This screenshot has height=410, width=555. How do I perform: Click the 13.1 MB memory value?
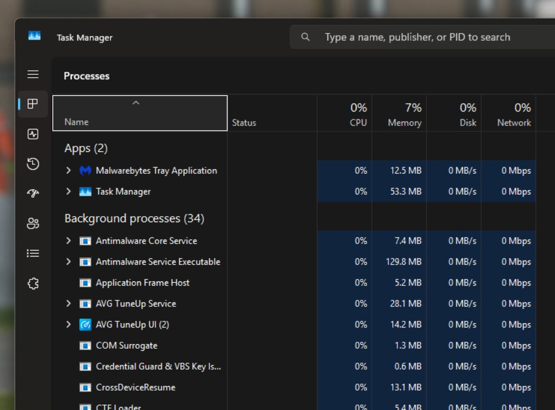pyautogui.click(x=406, y=387)
